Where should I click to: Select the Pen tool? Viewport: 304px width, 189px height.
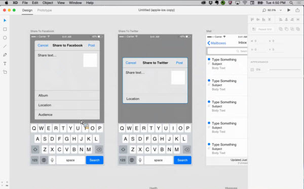pyautogui.click(x=5, y=55)
